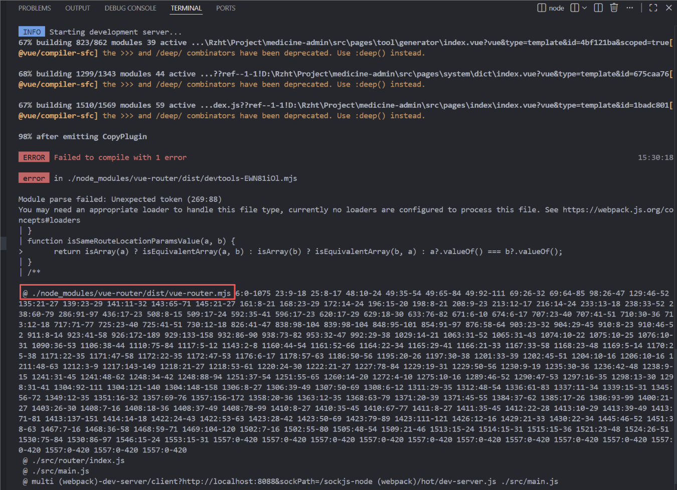Kill the terminal with the trash icon

point(614,8)
